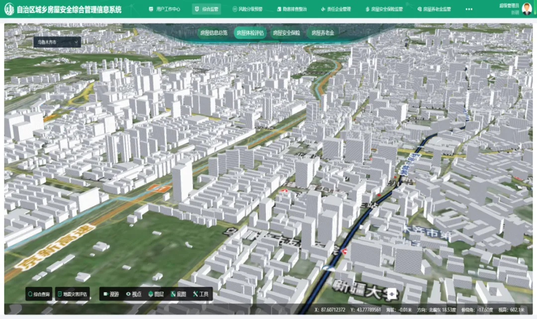Open the 责任企业管理 menu
The height and width of the screenshot is (319, 537).
(336, 9)
